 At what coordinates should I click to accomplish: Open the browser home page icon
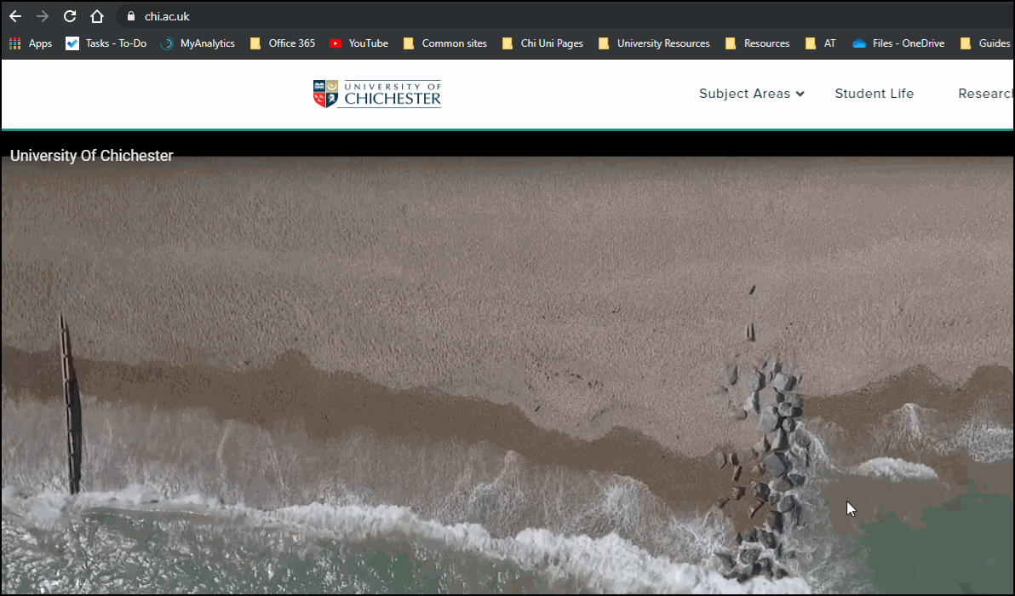click(97, 16)
